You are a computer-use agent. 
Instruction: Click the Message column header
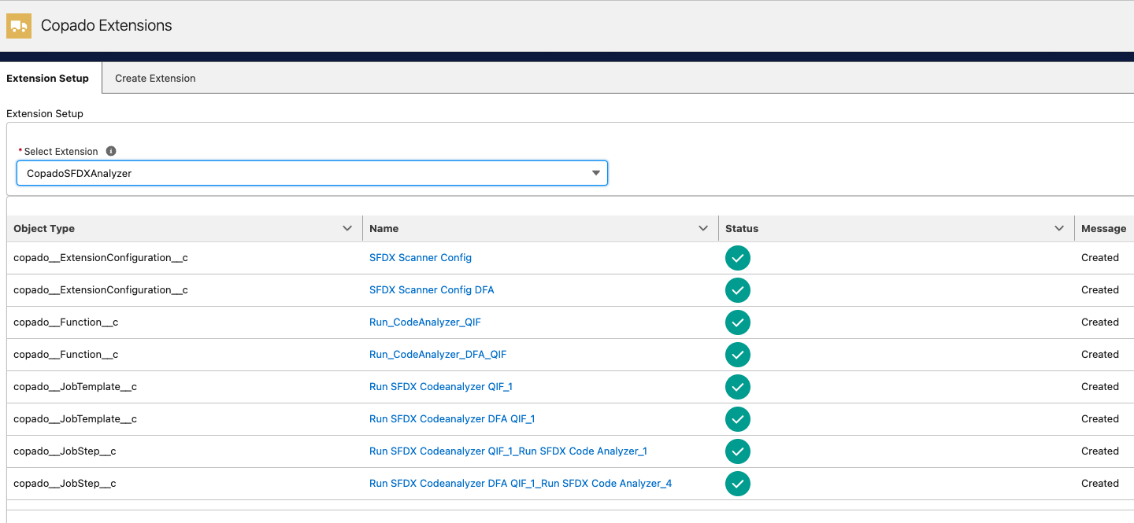click(x=1103, y=228)
